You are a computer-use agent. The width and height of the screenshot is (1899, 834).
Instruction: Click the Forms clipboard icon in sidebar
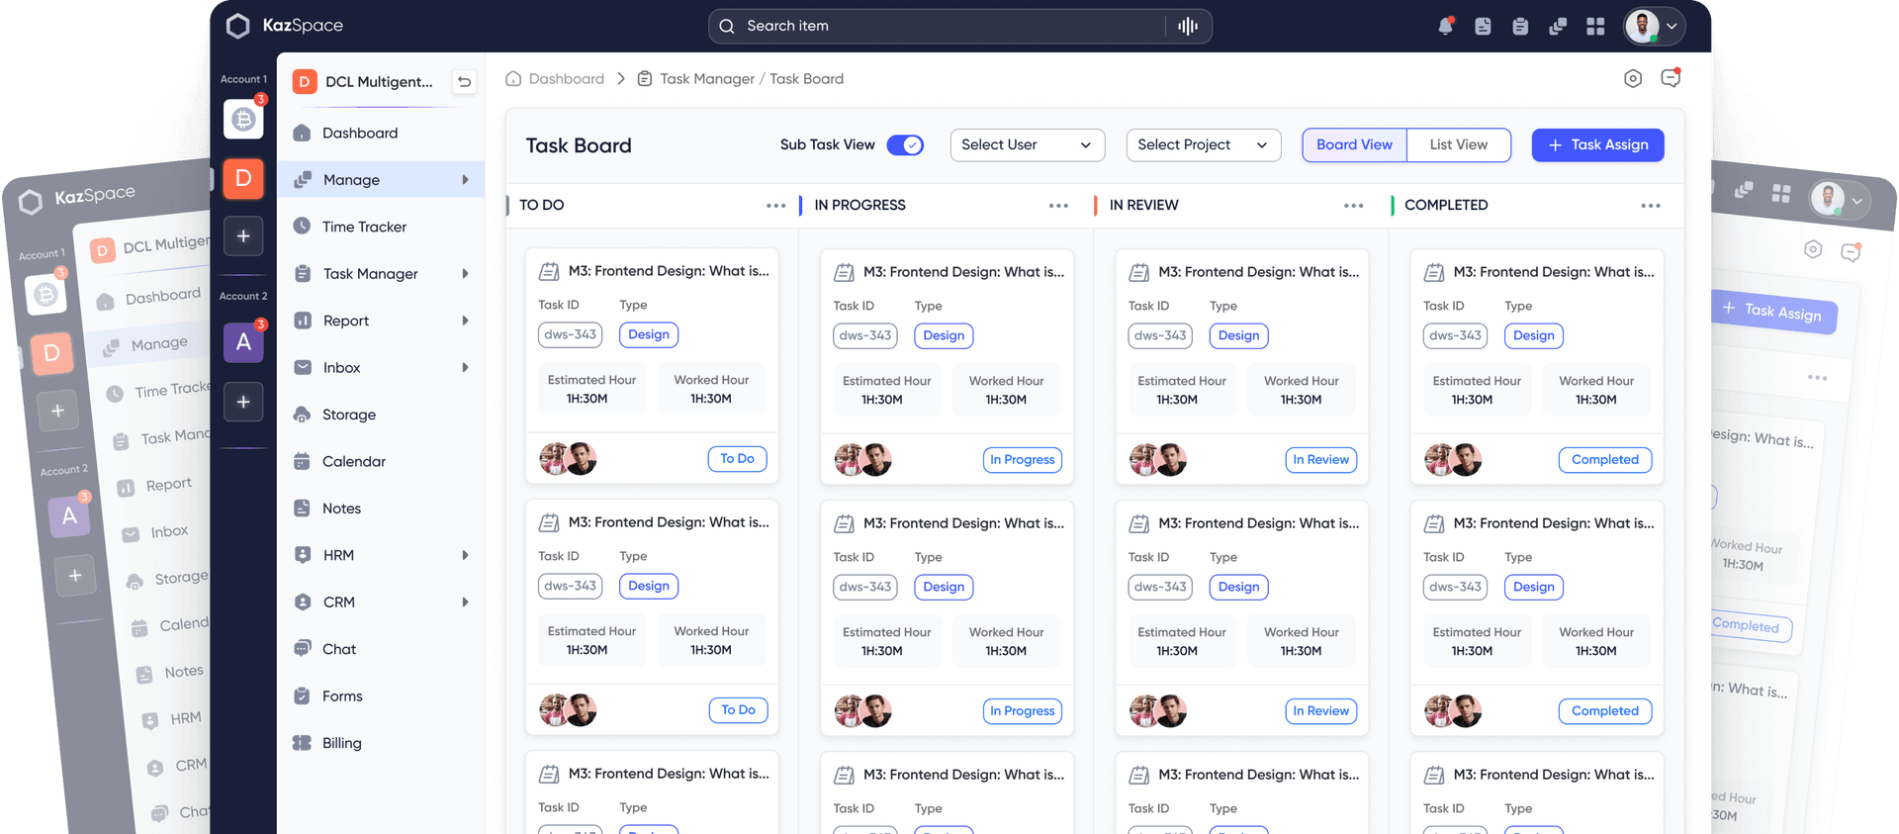pyautogui.click(x=303, y=695)
